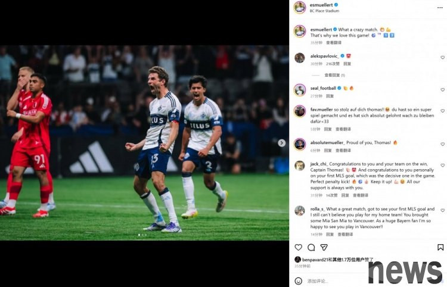Go to next photo arrow
This screenshot has height=287, width=447.
tap(282, 143)
